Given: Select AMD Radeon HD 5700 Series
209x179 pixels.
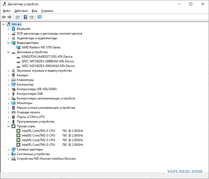Looking at the screenshot, I should [41, 47].
